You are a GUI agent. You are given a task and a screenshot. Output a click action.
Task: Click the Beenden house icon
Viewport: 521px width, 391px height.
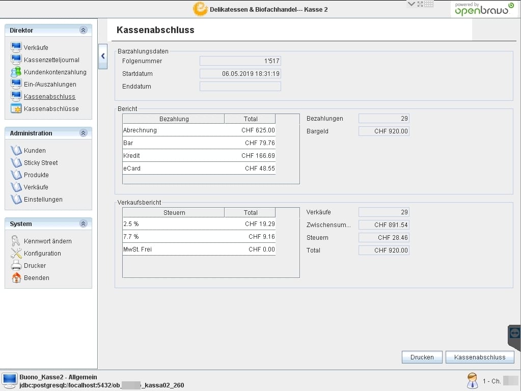16,277
